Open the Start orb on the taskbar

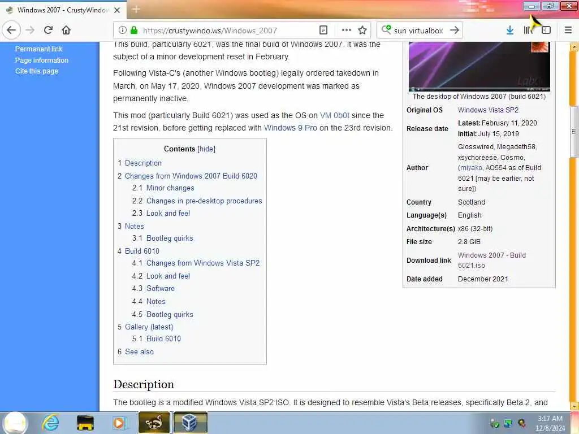click(15, 423)
